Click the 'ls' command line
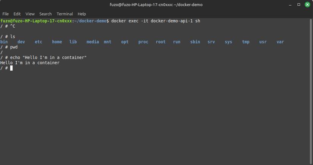Screen dimensions: 313x165 8,37
